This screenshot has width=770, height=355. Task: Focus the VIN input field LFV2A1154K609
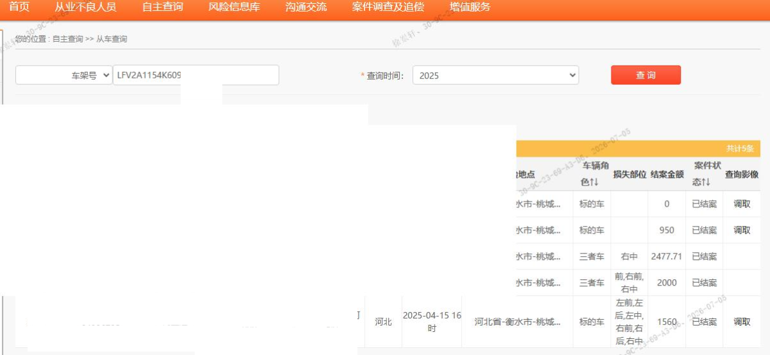click(196, 75)
